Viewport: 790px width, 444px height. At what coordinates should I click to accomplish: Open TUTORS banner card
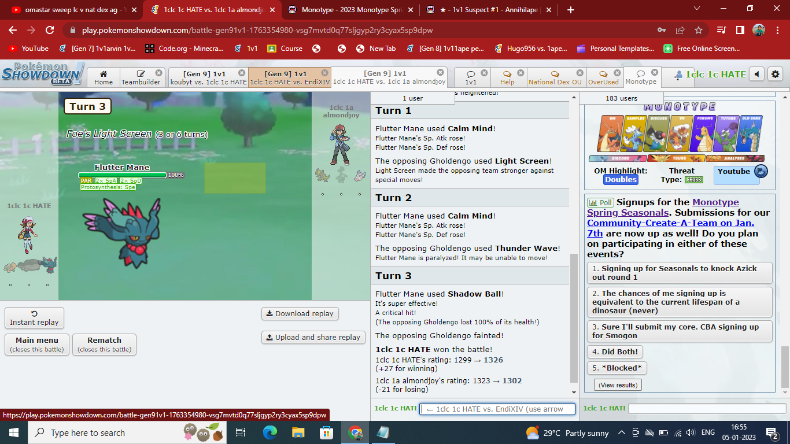(726, 133)
